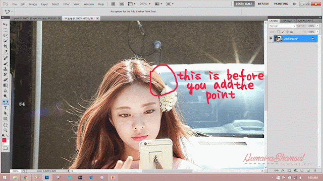Click the link layers icon
The width and height of the screenshot is (323, 181).
click(x=277, y=170)
